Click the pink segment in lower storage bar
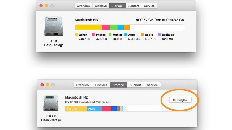 click(106, 109)
